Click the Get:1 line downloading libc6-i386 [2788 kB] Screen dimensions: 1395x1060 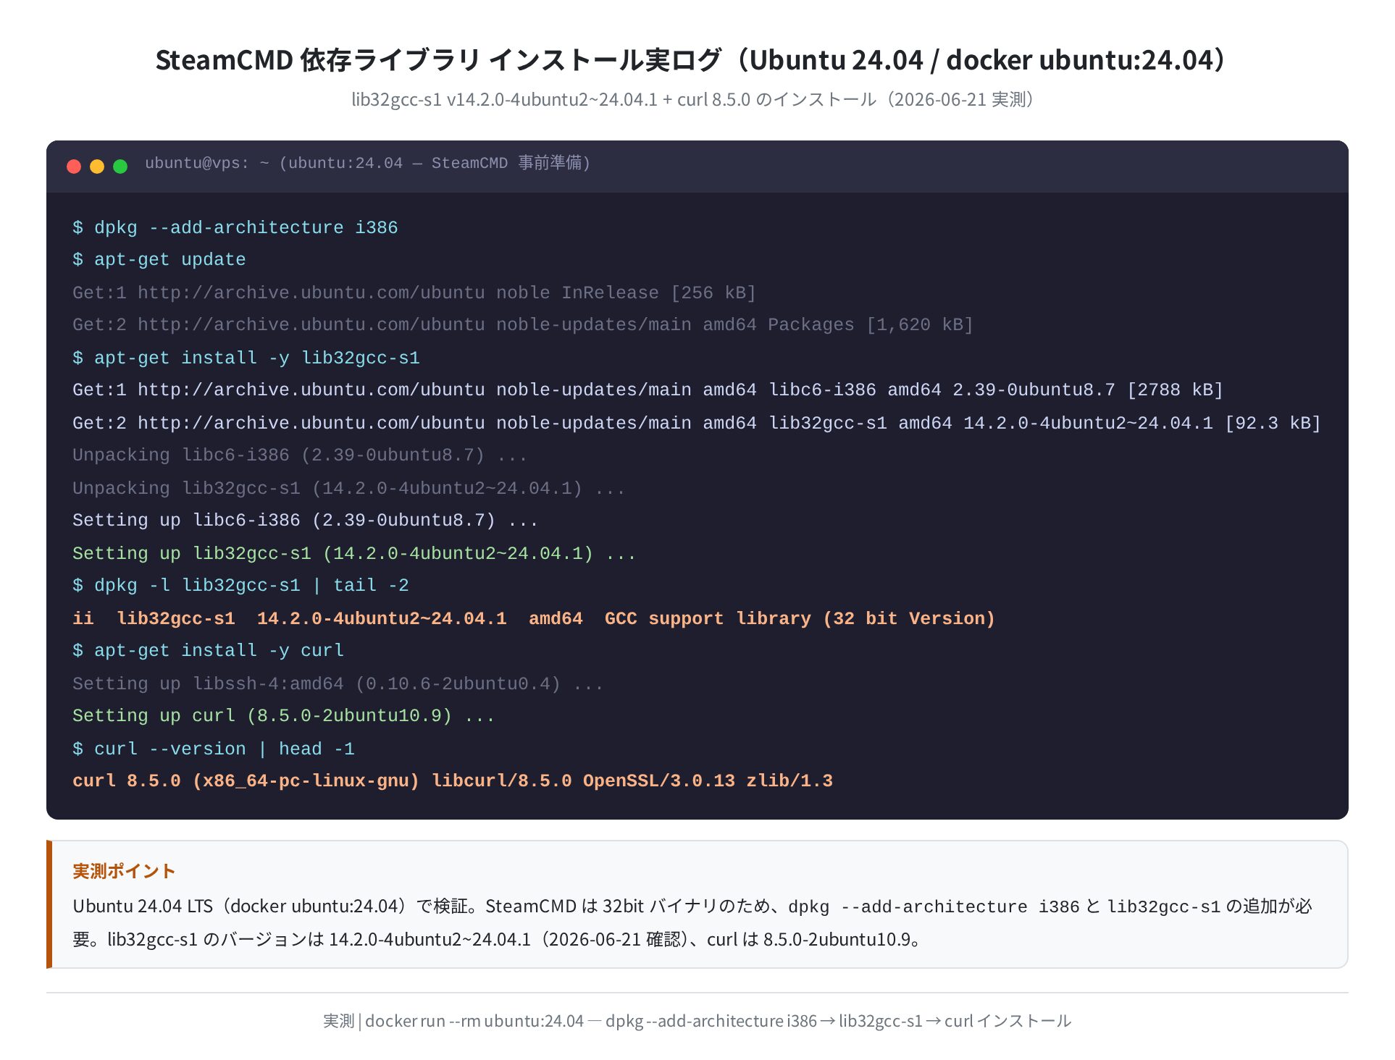[x=648, y=390]
